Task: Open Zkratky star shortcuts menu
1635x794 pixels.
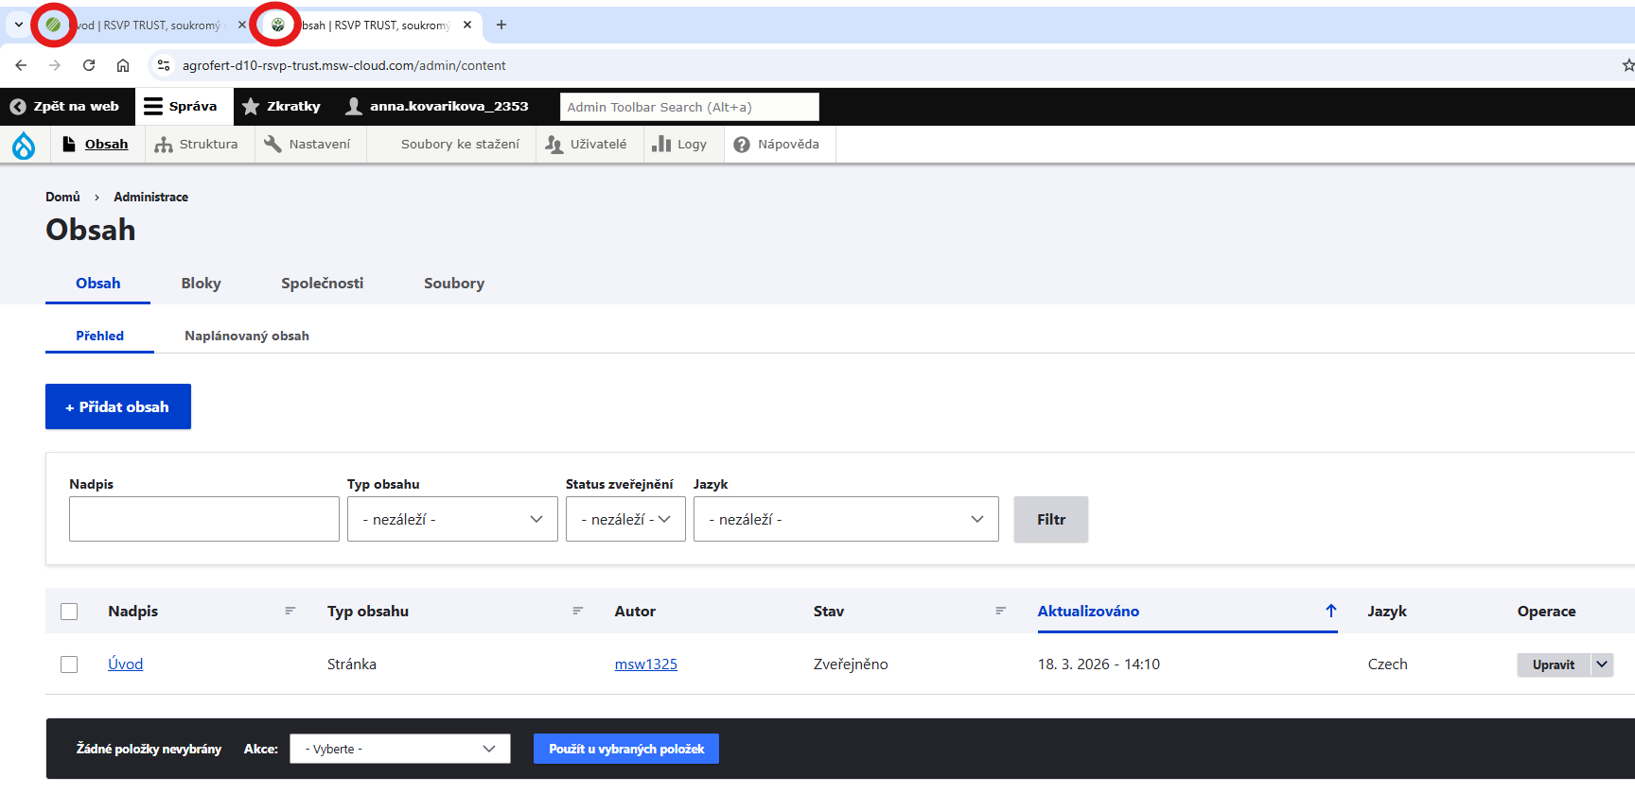Action: click(282, 107)
